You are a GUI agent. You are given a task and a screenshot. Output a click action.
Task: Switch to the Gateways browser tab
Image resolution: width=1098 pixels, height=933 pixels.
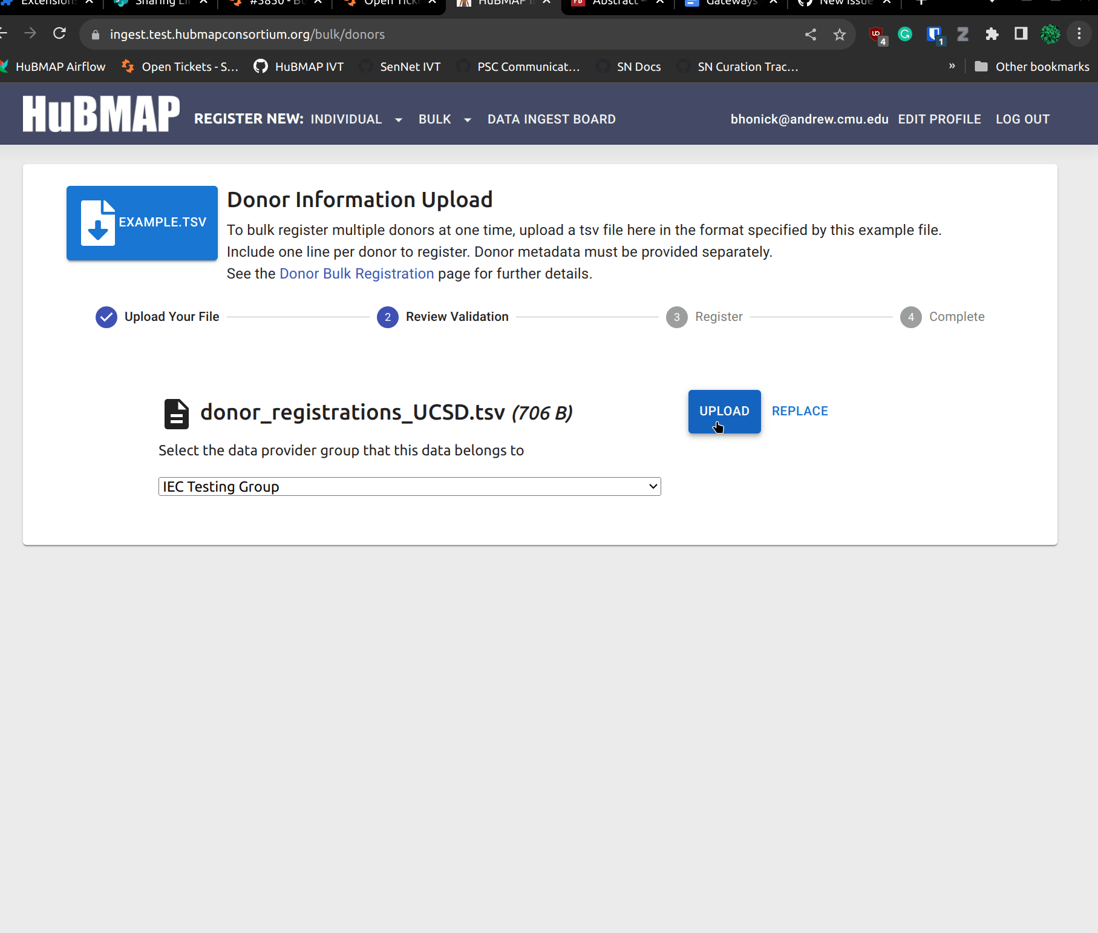pyautogui.click(x=731, y=4)
